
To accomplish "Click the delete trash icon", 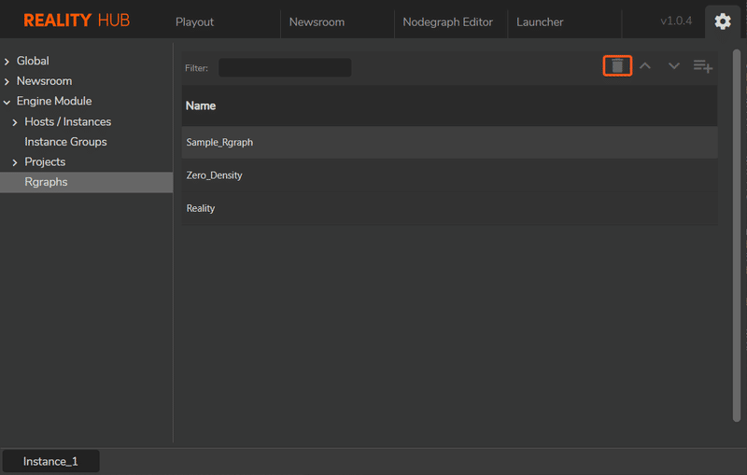I will pos(617,66).
